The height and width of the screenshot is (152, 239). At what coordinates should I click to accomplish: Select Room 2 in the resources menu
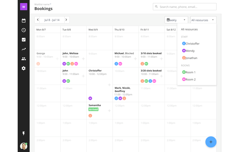190,80
